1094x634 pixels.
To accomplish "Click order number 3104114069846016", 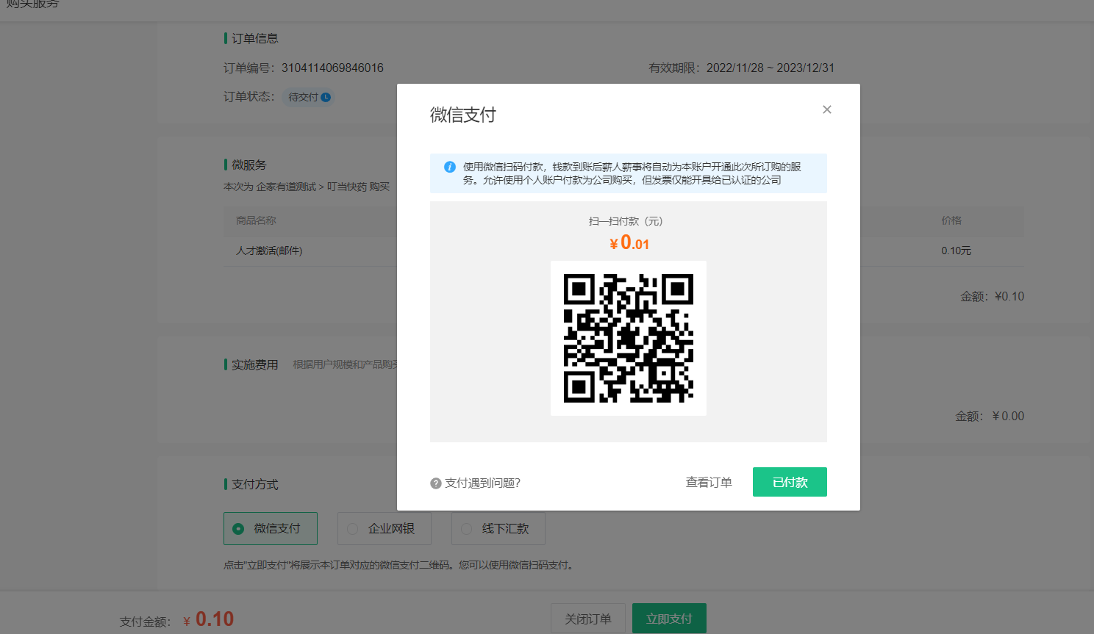I will (332, 68).
